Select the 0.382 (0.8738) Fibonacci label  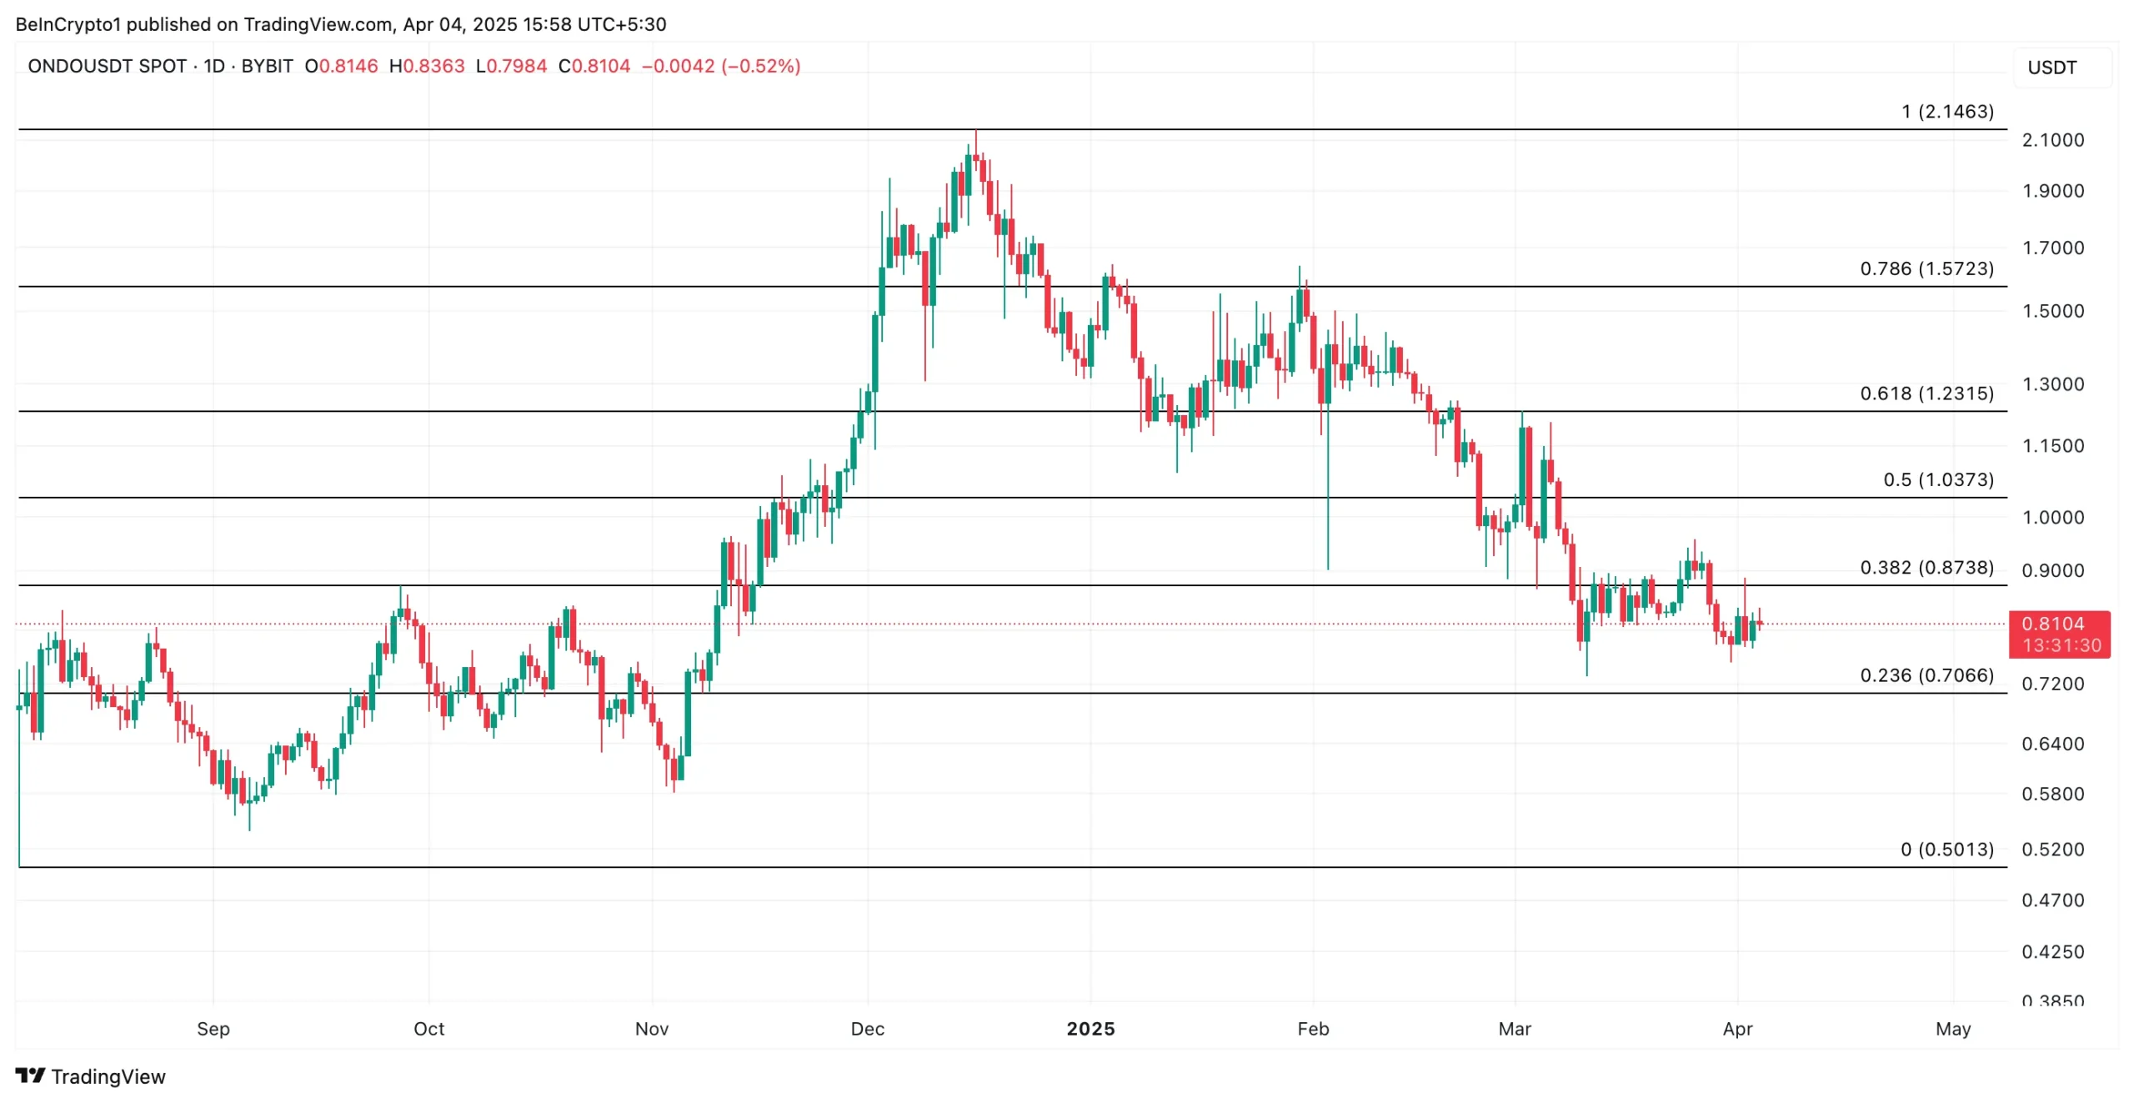pyautogui.click(x=1926, y=568)
